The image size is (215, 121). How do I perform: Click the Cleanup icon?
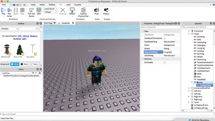point(63,10)
